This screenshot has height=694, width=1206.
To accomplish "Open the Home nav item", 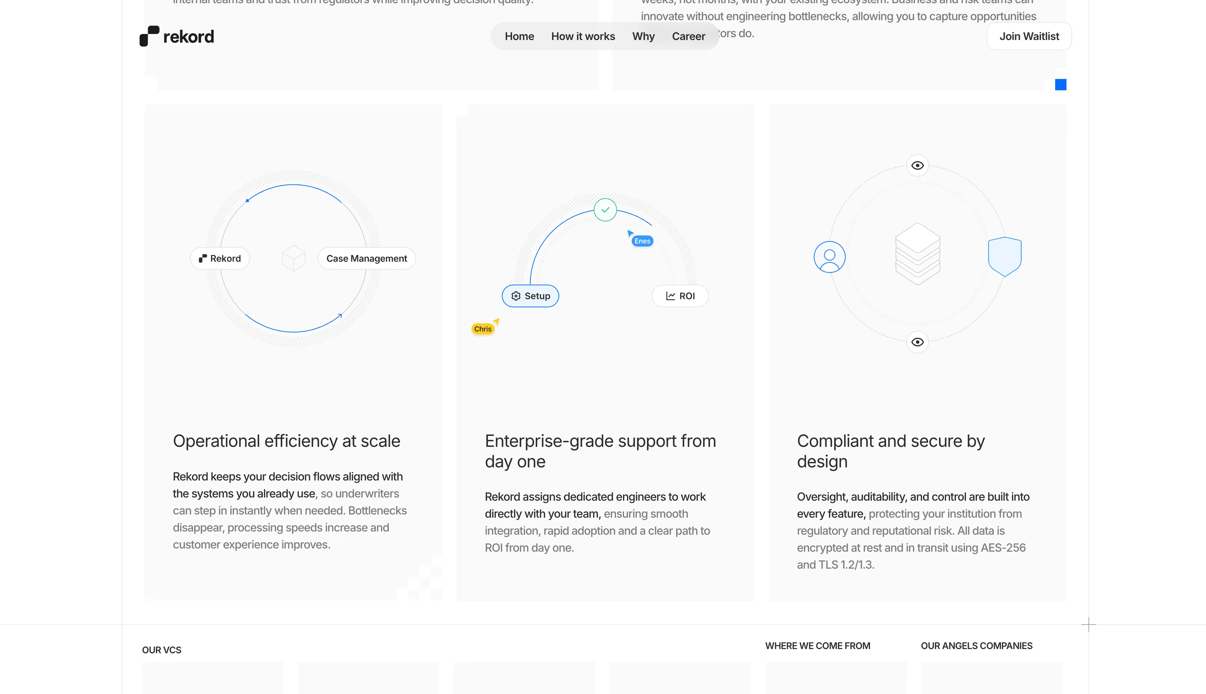I will coord(519,36).
